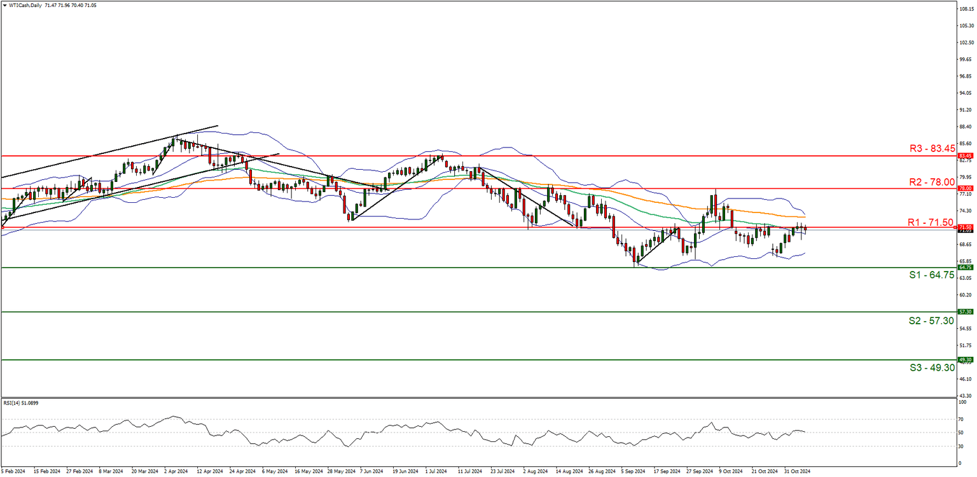Expand the WTICash data window arrow

[6, 5]
